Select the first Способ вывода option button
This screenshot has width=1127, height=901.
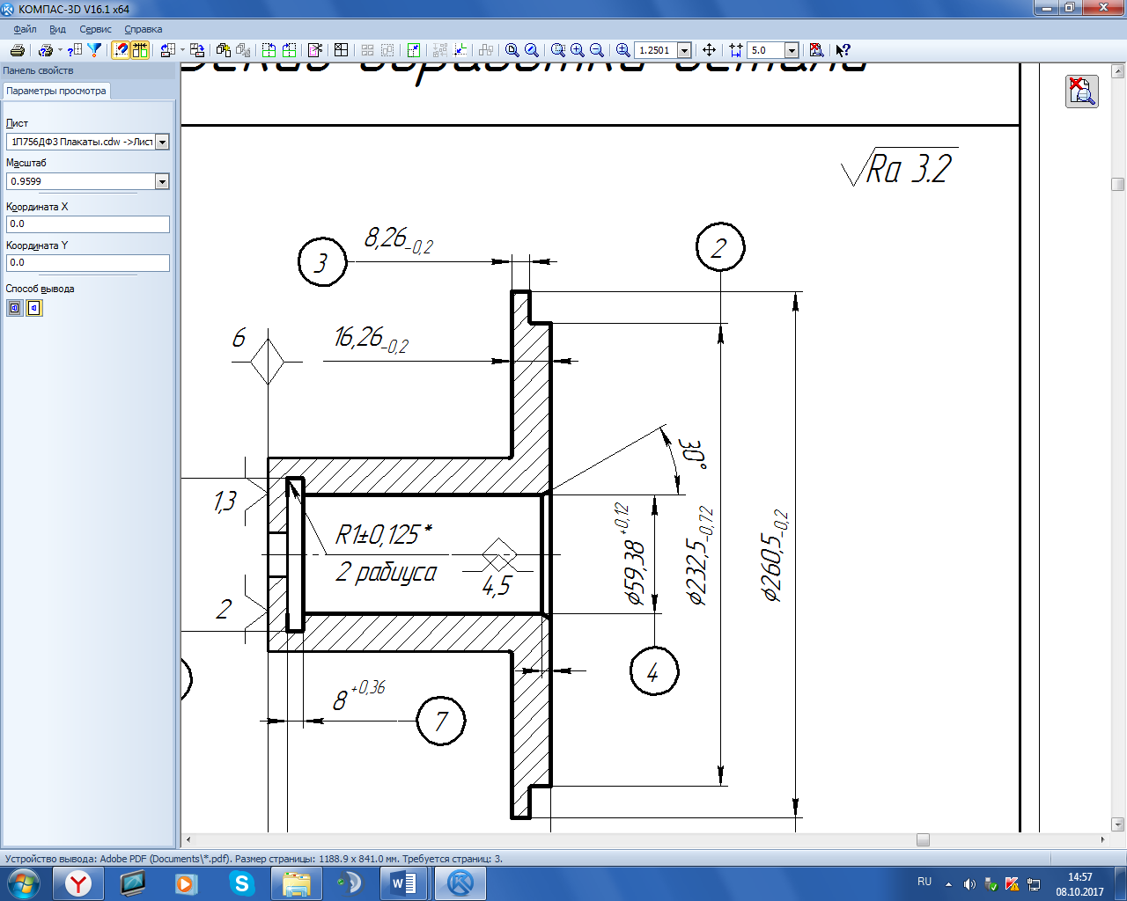point(15,308)
